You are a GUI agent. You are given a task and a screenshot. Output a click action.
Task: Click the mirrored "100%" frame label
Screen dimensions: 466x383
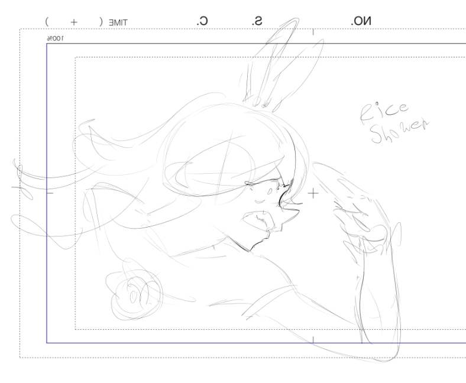click(55, 38)
